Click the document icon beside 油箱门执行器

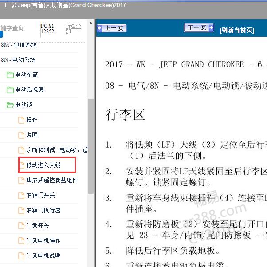pyautogui.click(x=21, y=211)
